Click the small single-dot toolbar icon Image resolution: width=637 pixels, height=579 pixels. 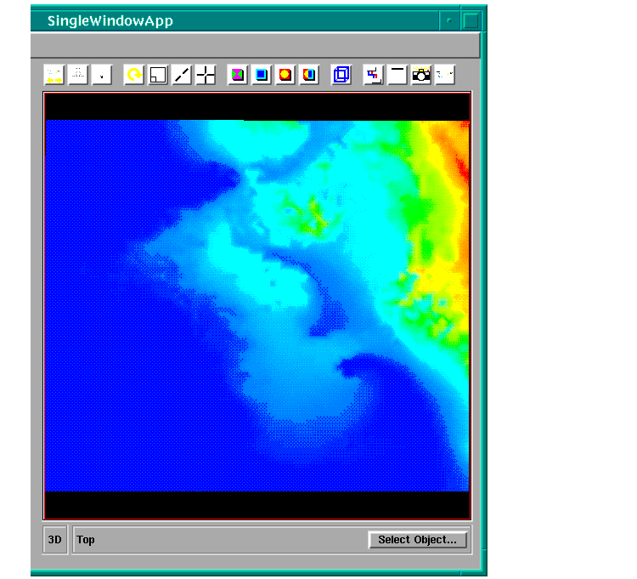tap(102, 75)
